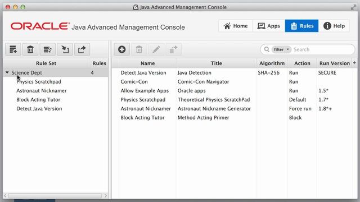
Task: Click the export rule set icon
Action: tap(82, 49)
